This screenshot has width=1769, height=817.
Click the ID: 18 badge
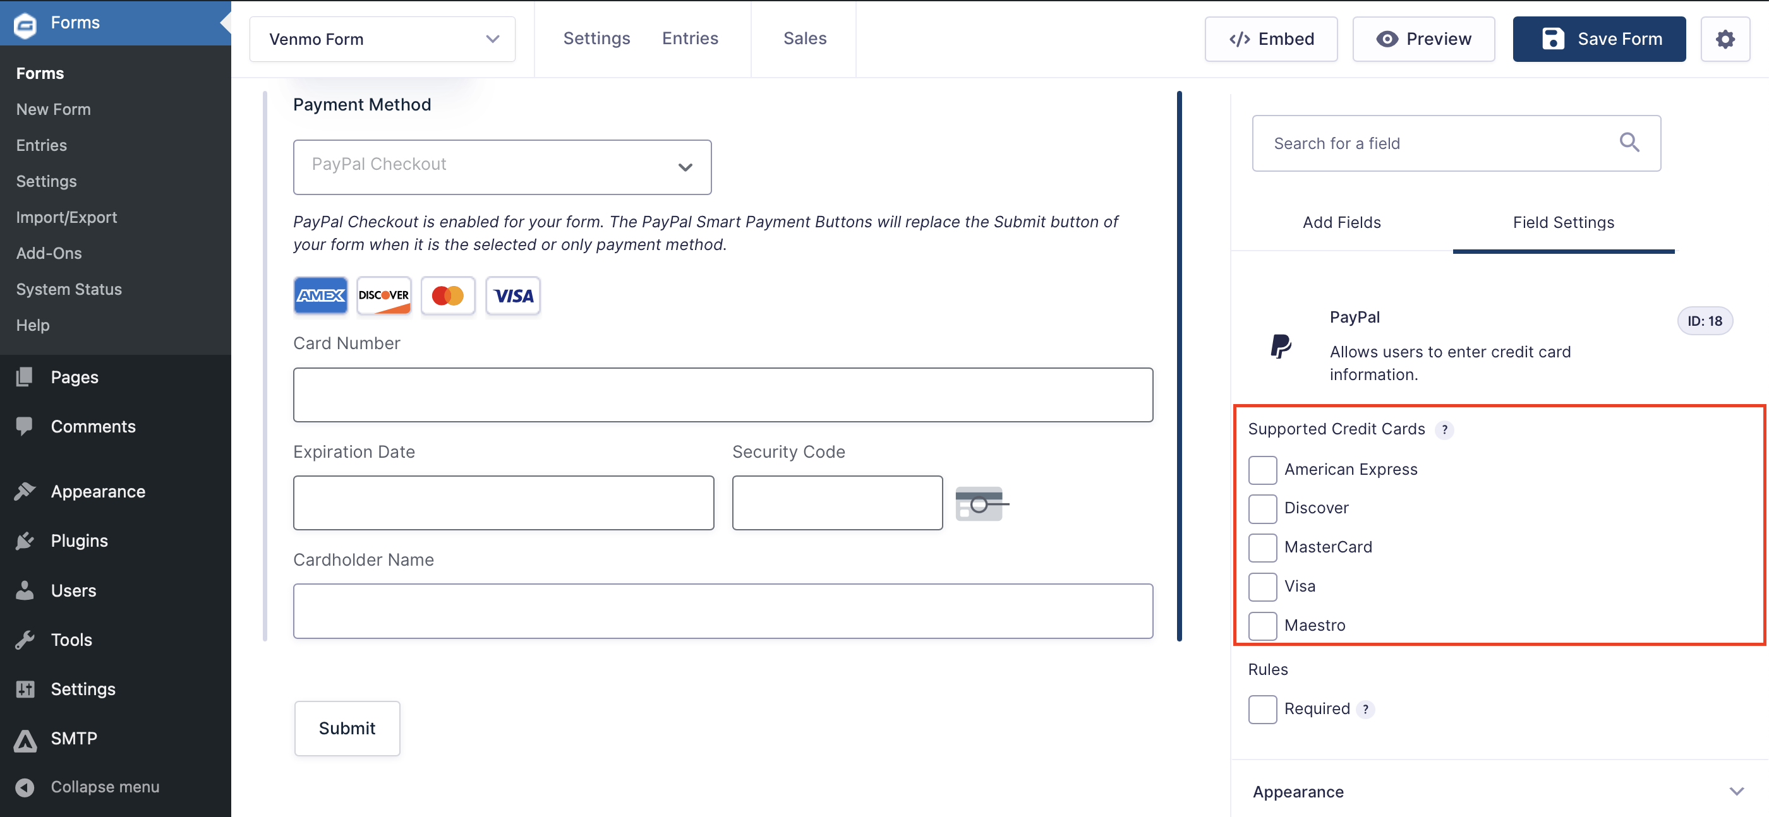coord(1705,321)
